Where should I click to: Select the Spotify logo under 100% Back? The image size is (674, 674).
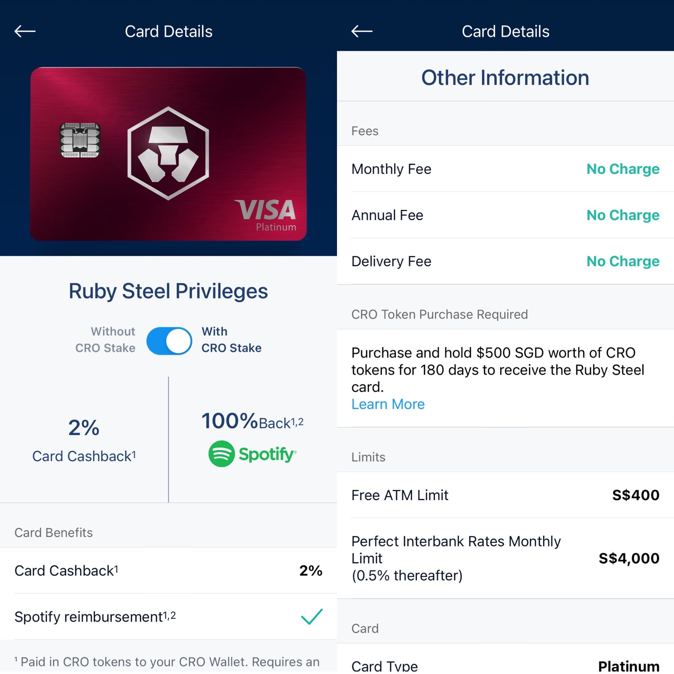pos(252,454)
